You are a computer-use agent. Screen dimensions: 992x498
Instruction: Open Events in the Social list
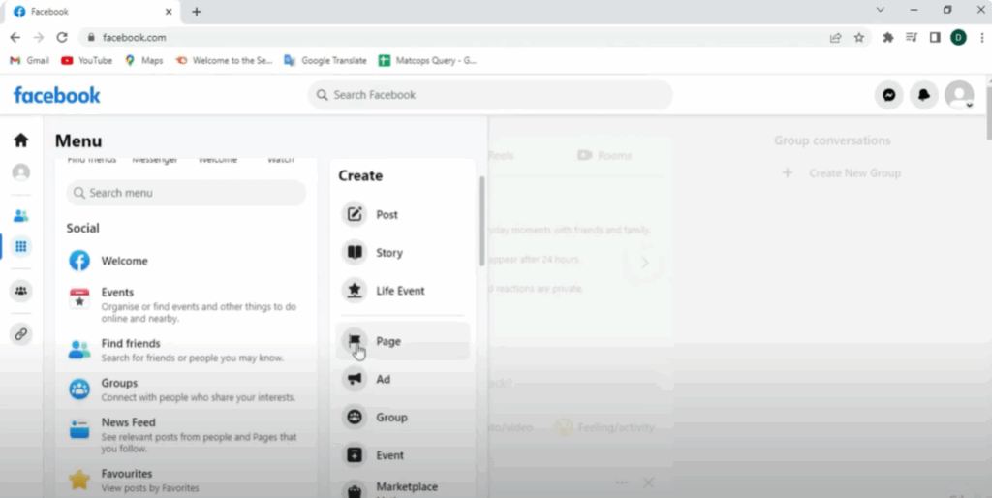point(185,304)
